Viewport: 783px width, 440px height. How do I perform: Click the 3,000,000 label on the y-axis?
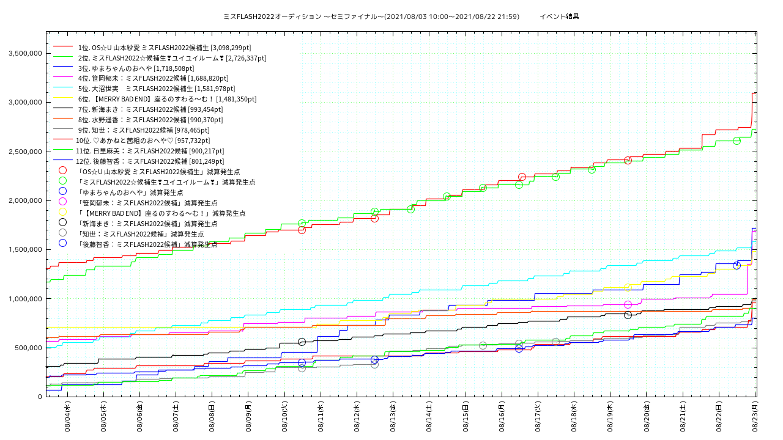24,102
